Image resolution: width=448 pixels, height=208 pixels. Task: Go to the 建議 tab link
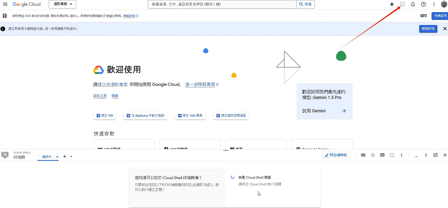(115, 96)
